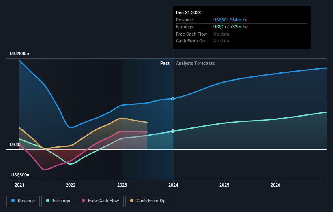Click the Past section label
Viewport: 333px width, 212px height.
(x=165, y=64)
